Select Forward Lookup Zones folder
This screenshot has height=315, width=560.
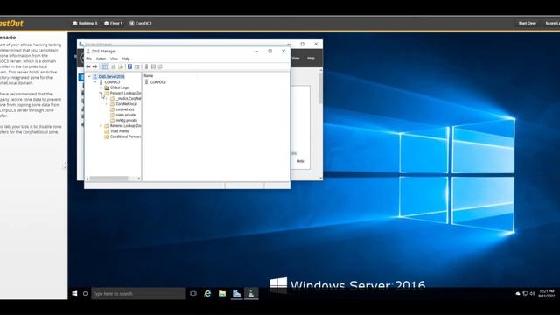[x=125, y=93]
